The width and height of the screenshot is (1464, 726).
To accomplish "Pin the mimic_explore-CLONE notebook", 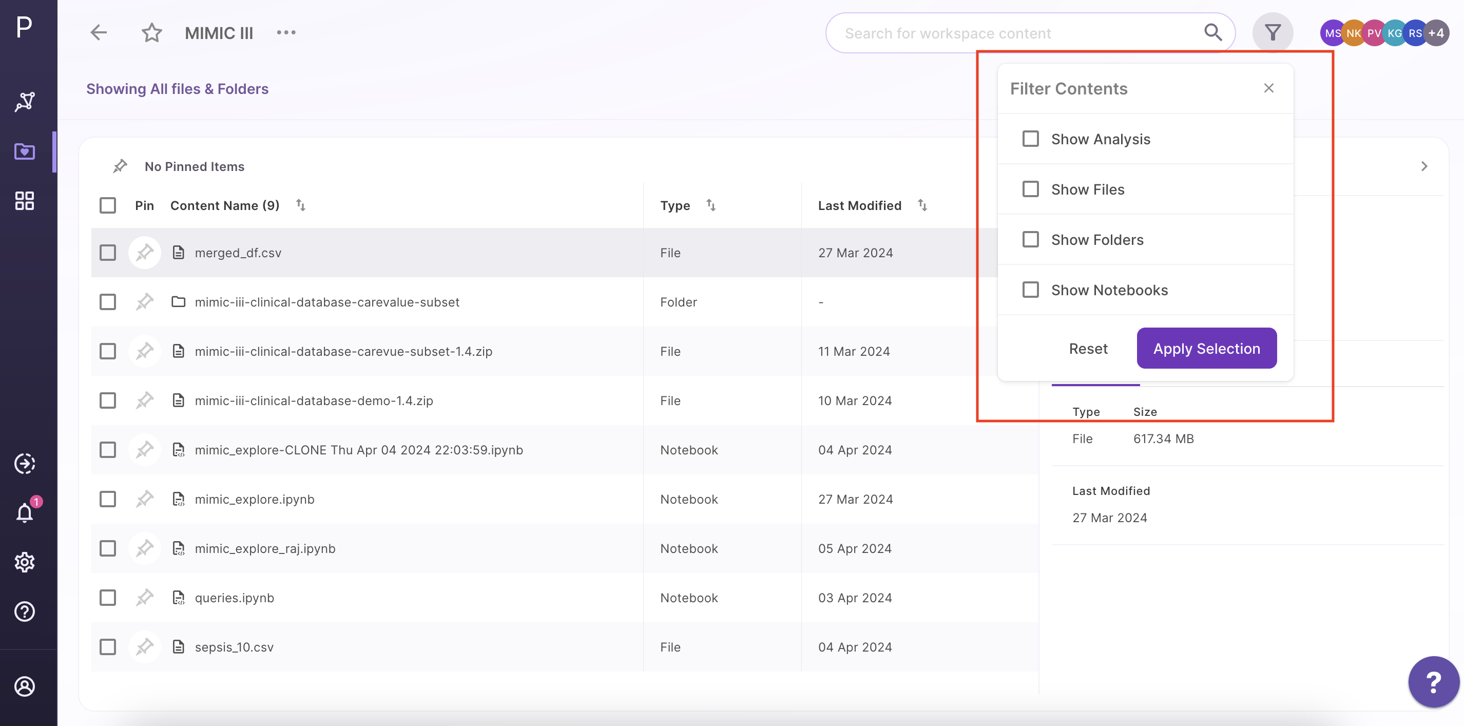I will [x=144, y=450].
